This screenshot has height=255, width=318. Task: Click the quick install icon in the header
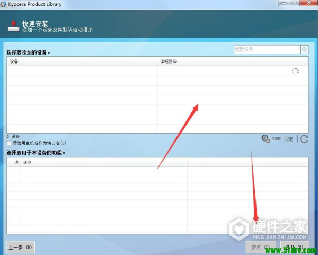14,27
